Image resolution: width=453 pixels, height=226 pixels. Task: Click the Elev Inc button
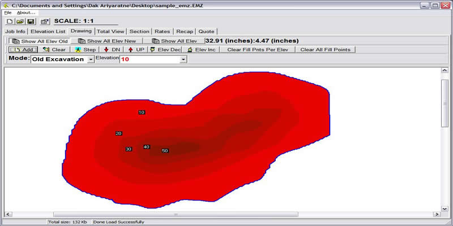[202, 50]
